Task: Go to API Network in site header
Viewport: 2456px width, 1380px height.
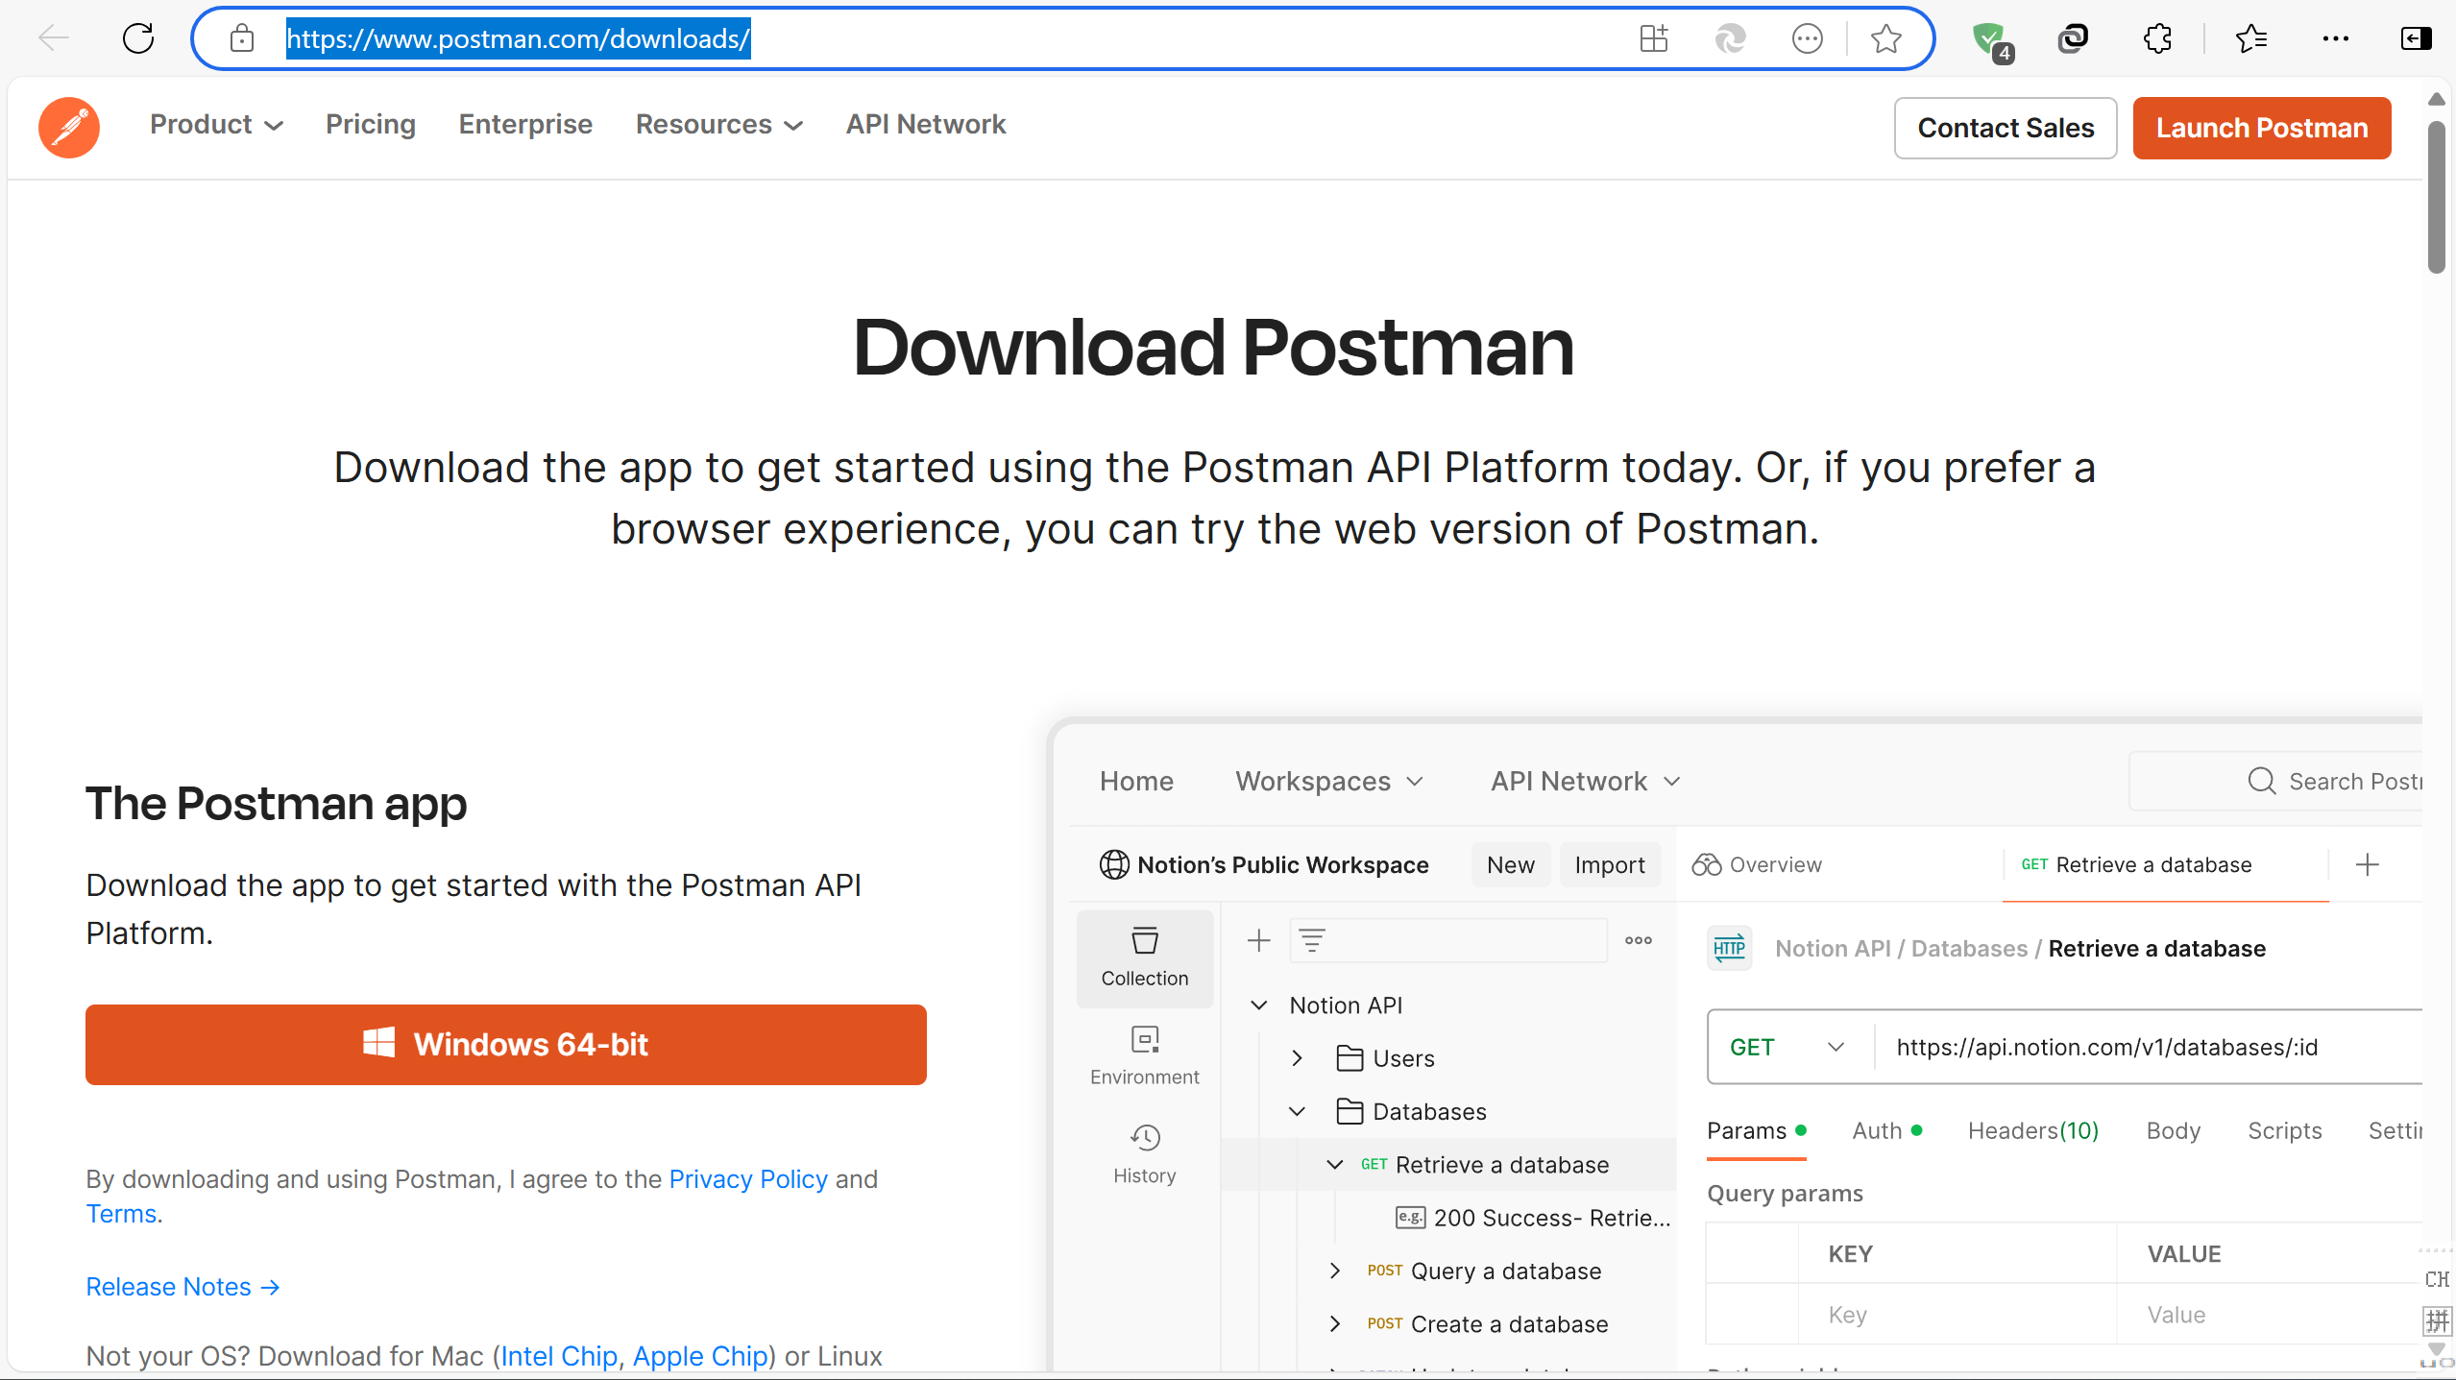Action: tap(925, 124)
